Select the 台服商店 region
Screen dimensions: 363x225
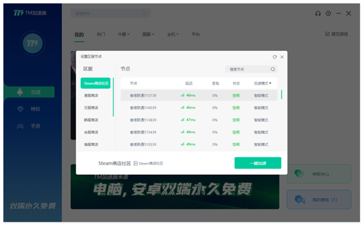(91, 132)
